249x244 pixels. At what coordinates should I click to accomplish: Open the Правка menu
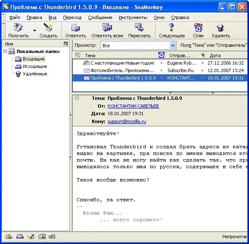[34, 17]
